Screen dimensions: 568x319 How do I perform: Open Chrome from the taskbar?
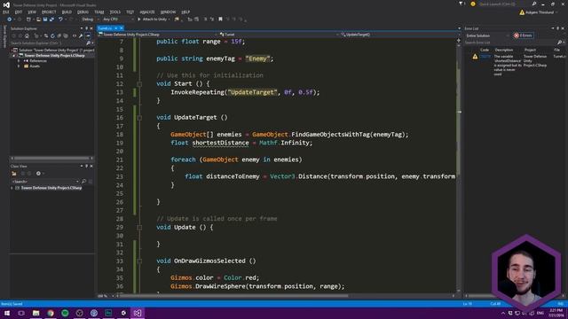point(51,313)
